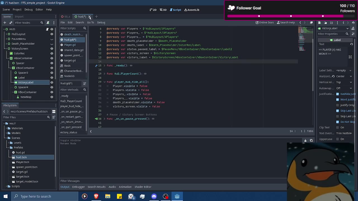The height and width of the screenshot is (201, 358).
Task: Open the Project menu
Action: (17, 9)
